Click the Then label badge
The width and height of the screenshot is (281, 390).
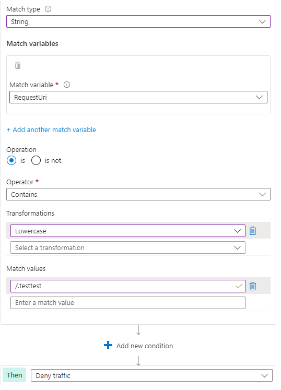tap(15, 375)
